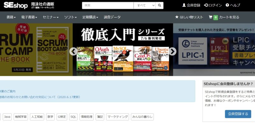This screenshot has width=255, height=123.
Task: Click the ほしい物リスト star icon
Action: pos(177,17)
